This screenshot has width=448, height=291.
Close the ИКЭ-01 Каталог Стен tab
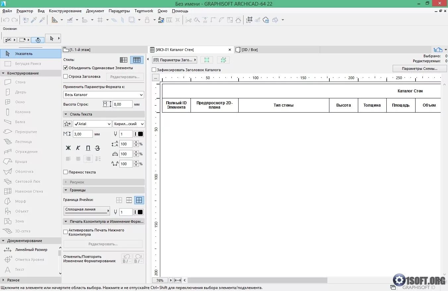pyautogui.click(x=230, y=50)
